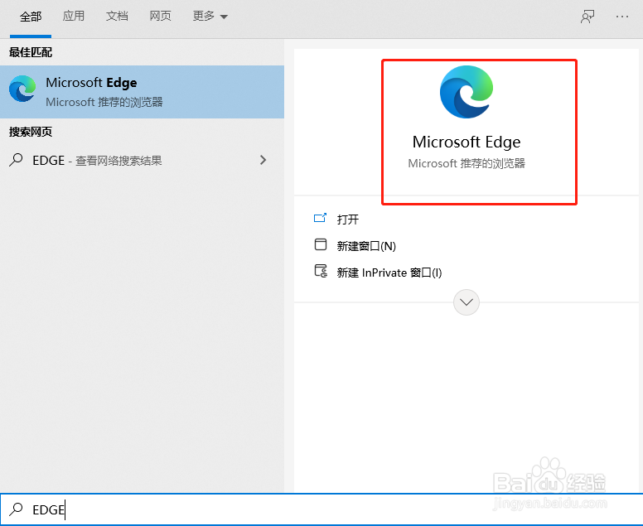This screenshot has width=643, height=526.
Task: Switch to the 文档 tab
Action: (117, 16)
